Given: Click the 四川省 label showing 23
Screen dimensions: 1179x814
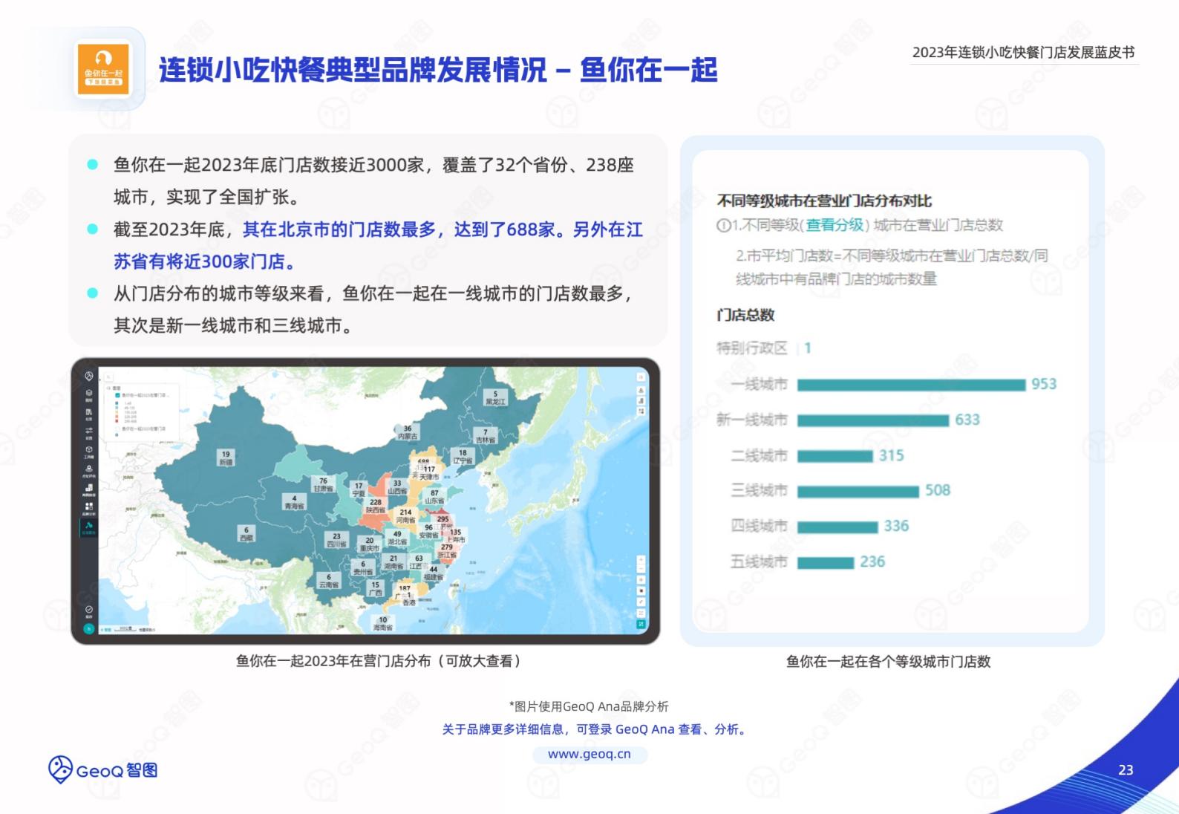Looking at the screenshot, I should pos(336,540).
